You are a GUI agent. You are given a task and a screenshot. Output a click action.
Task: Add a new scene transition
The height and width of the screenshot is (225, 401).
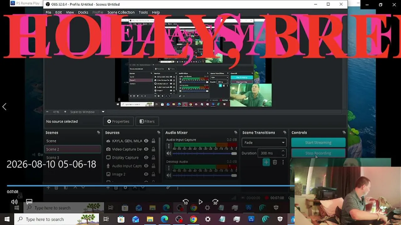pos(266,162)
